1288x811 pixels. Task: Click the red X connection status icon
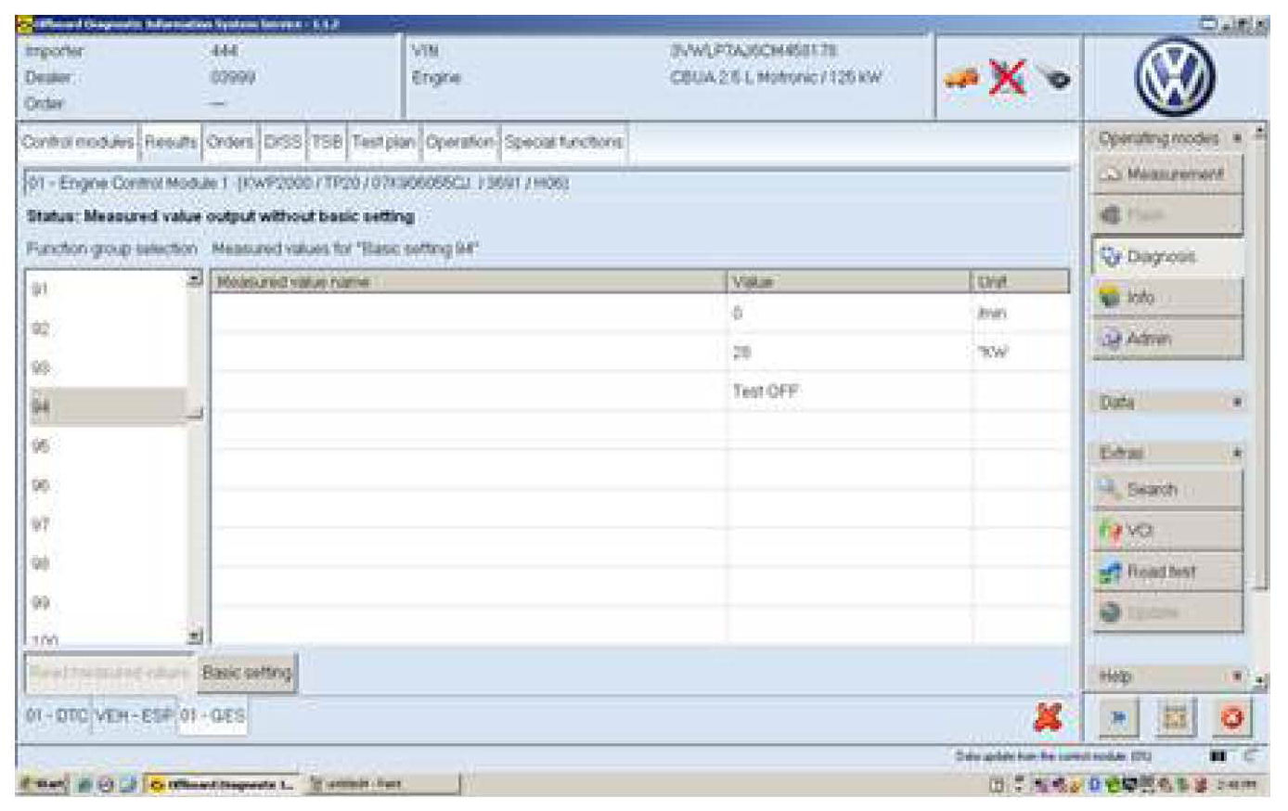point(1007,78)
